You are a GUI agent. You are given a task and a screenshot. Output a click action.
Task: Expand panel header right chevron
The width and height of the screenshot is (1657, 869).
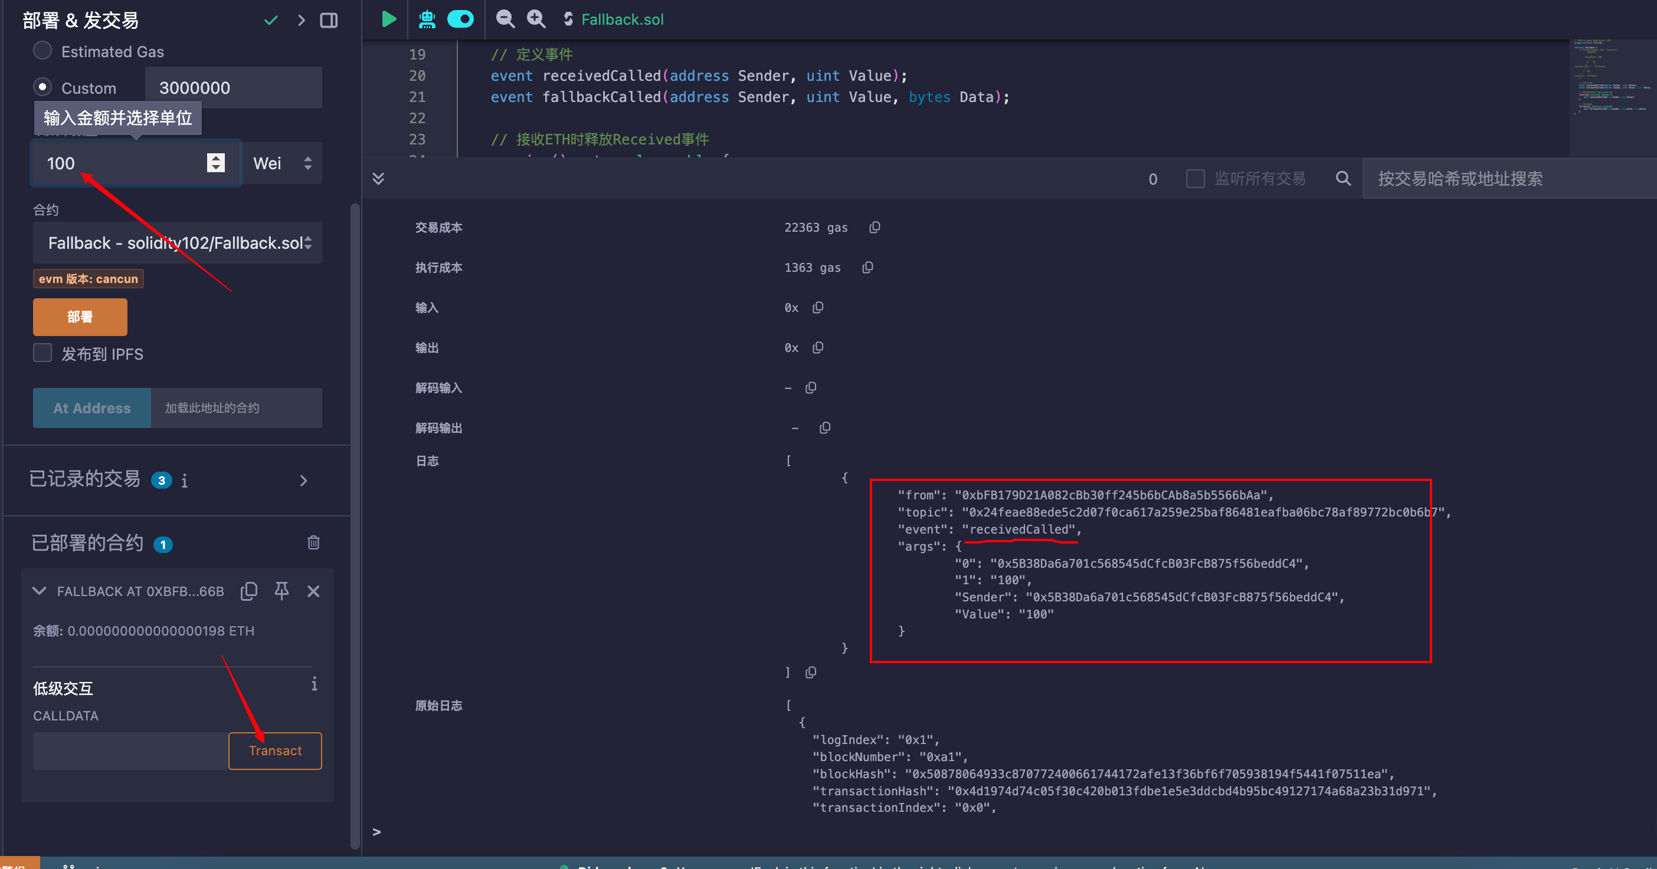(301, 21)
